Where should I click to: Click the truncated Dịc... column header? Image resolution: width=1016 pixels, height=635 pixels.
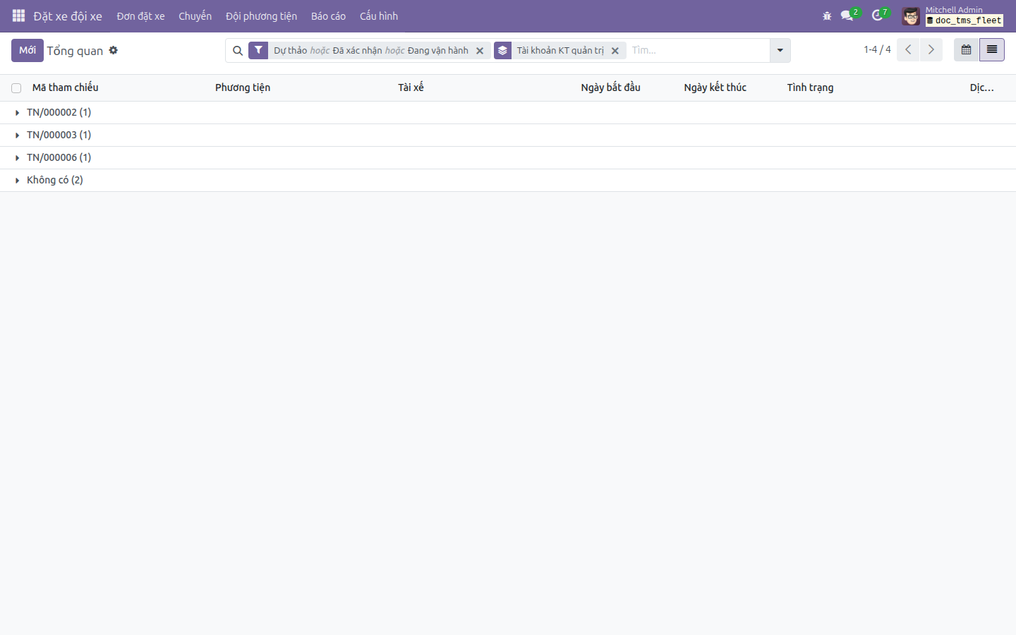click(x=981, y=87)
